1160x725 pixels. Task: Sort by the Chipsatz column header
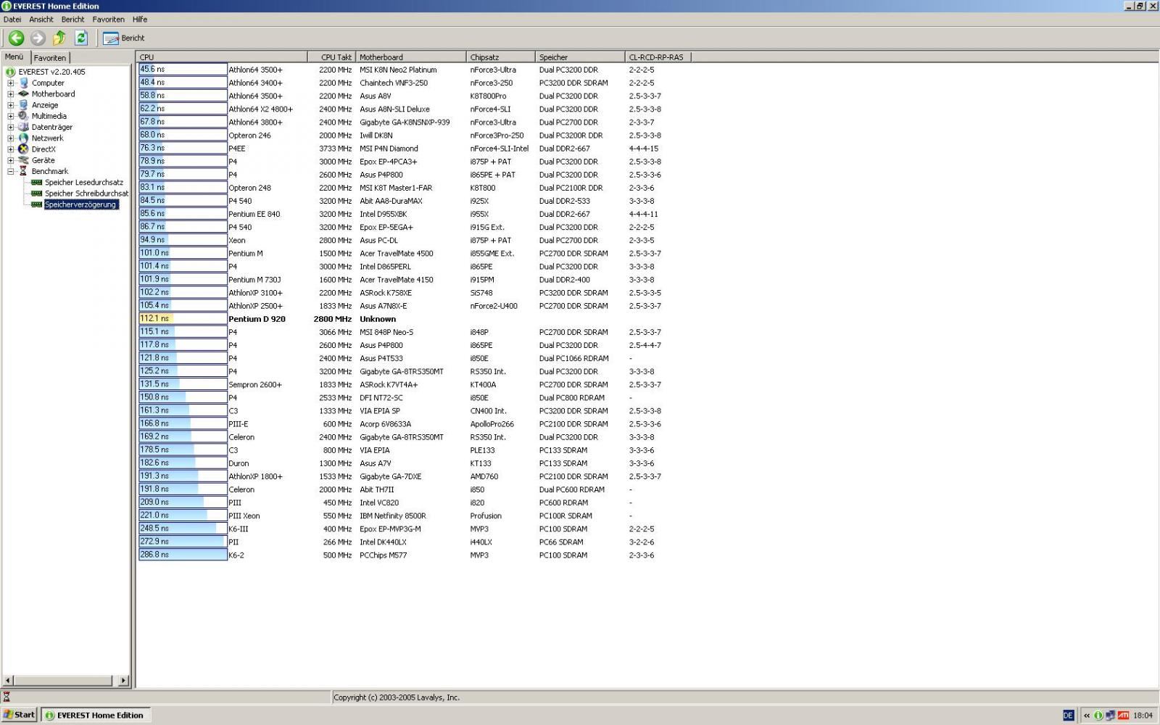500,57
